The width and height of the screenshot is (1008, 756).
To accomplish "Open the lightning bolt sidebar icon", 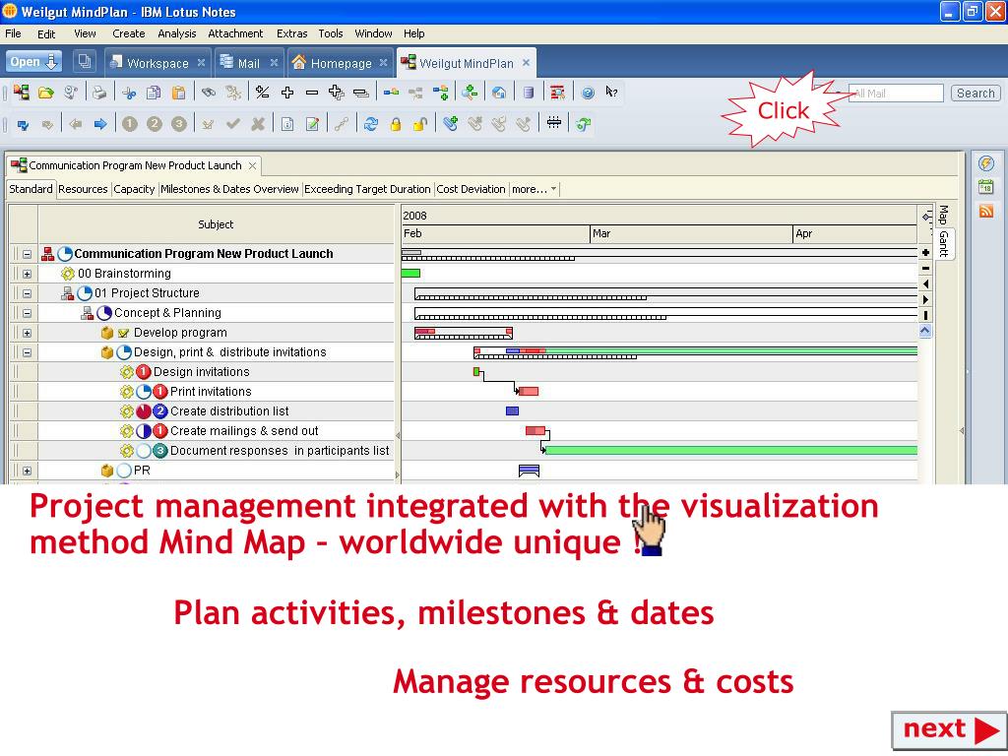I will coord(986,163).
